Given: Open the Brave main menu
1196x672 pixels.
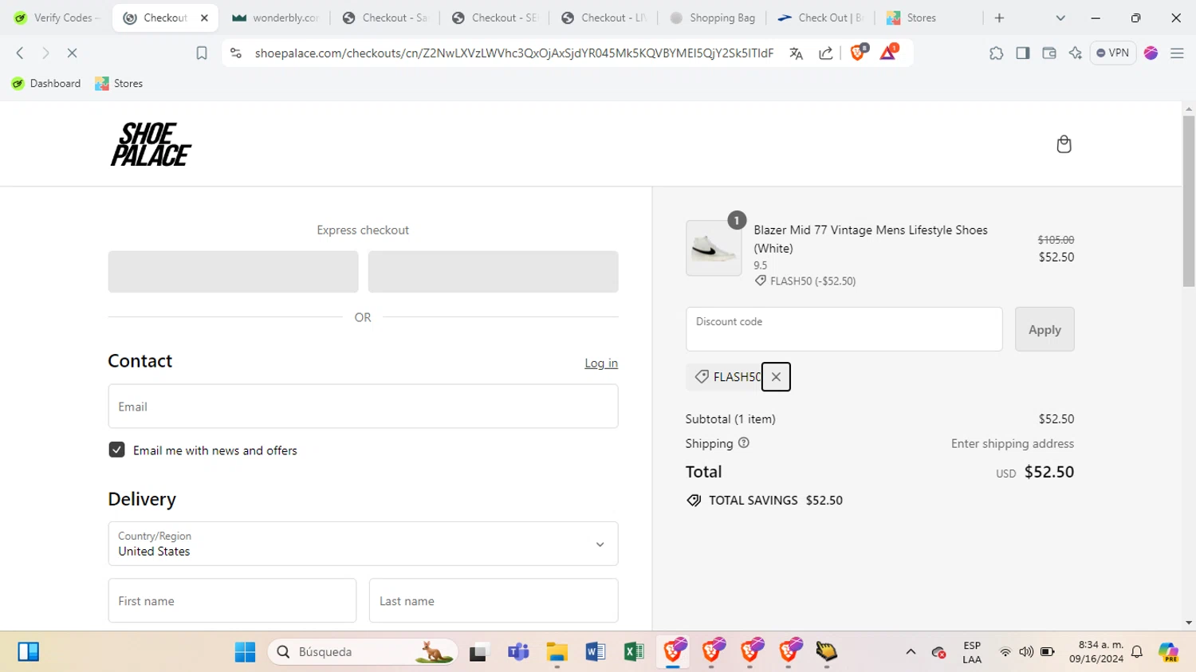Looking at the screenshot, I should (1177, 53).
